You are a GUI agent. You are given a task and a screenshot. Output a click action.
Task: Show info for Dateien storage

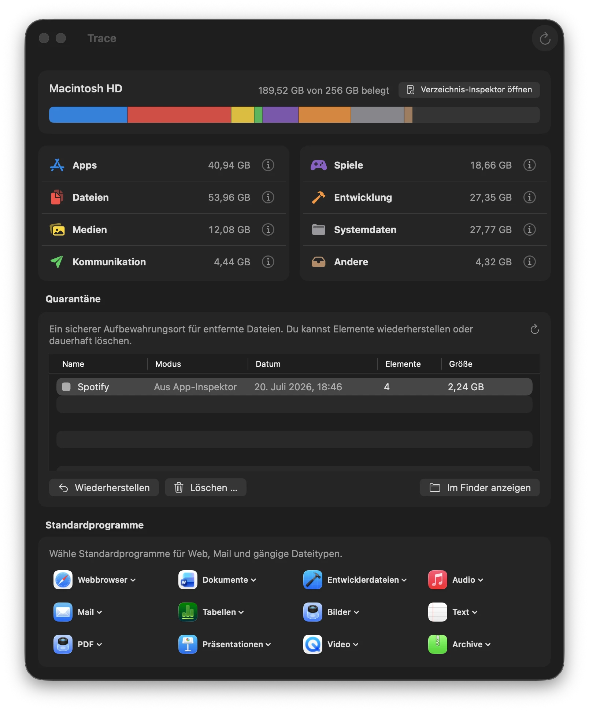(x=268, y=197)
